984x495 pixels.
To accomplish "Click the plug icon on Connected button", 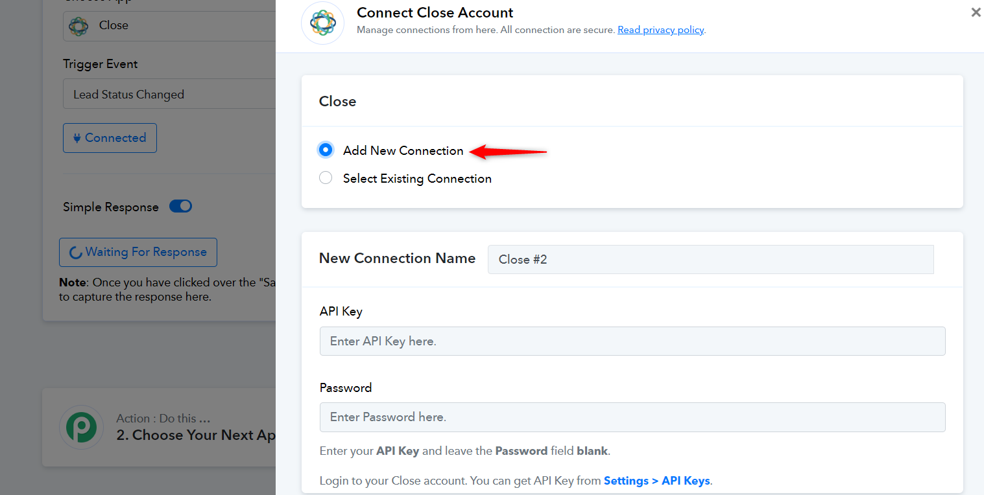I will coord(77,138).
